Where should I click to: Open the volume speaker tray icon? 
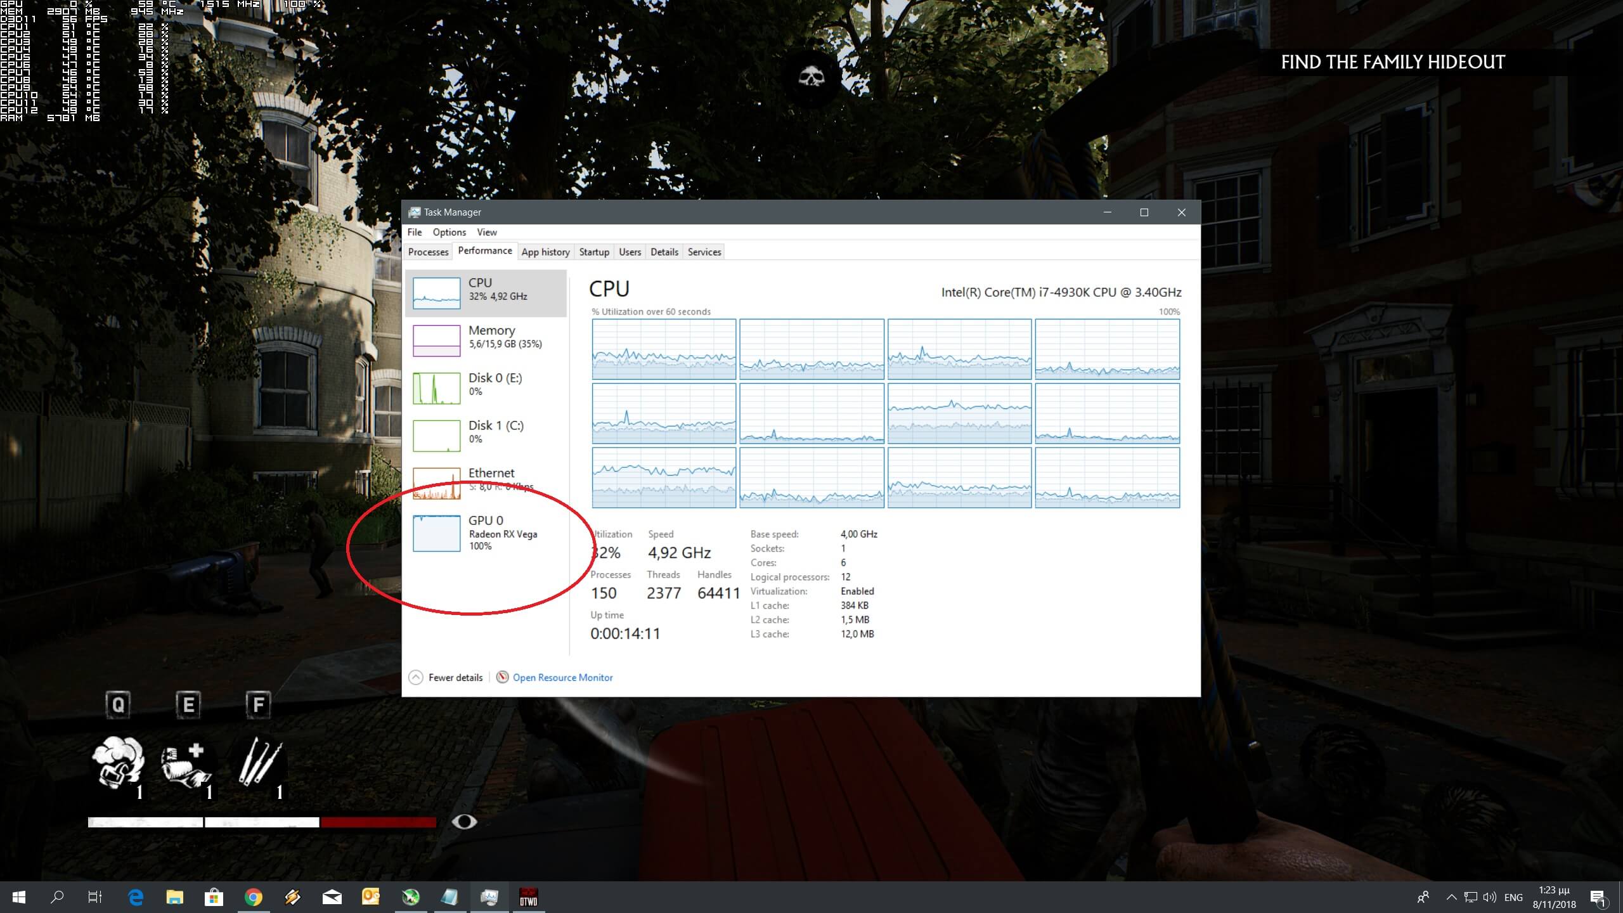1490,897
